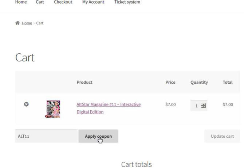
Task: Decrease quantity with stepper down arrow
Action: 203,107
